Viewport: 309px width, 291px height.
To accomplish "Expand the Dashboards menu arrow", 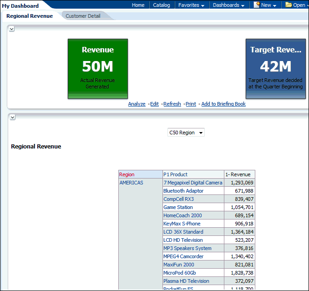I will point(243,6).
